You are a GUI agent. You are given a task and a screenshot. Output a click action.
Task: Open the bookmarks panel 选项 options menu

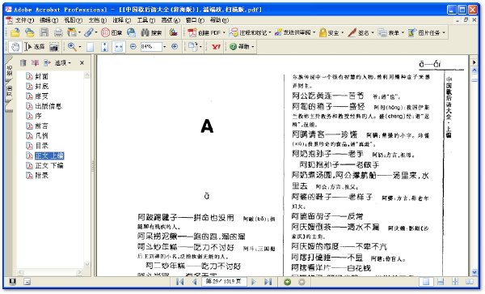pyautogui.click(x=63, y=63)
